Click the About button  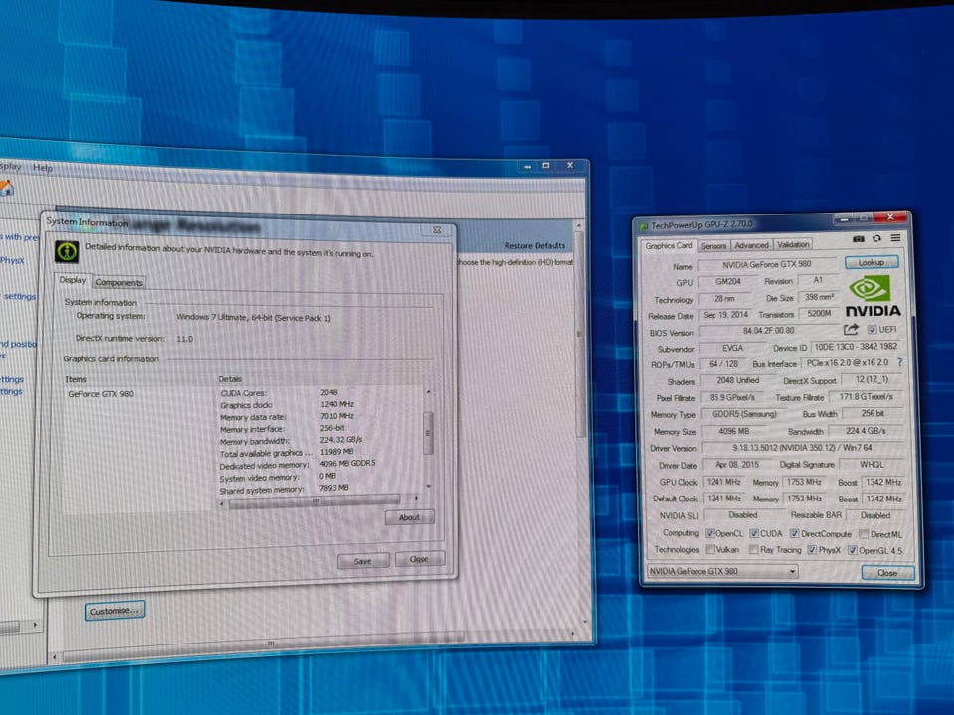[x=409, y=517]
